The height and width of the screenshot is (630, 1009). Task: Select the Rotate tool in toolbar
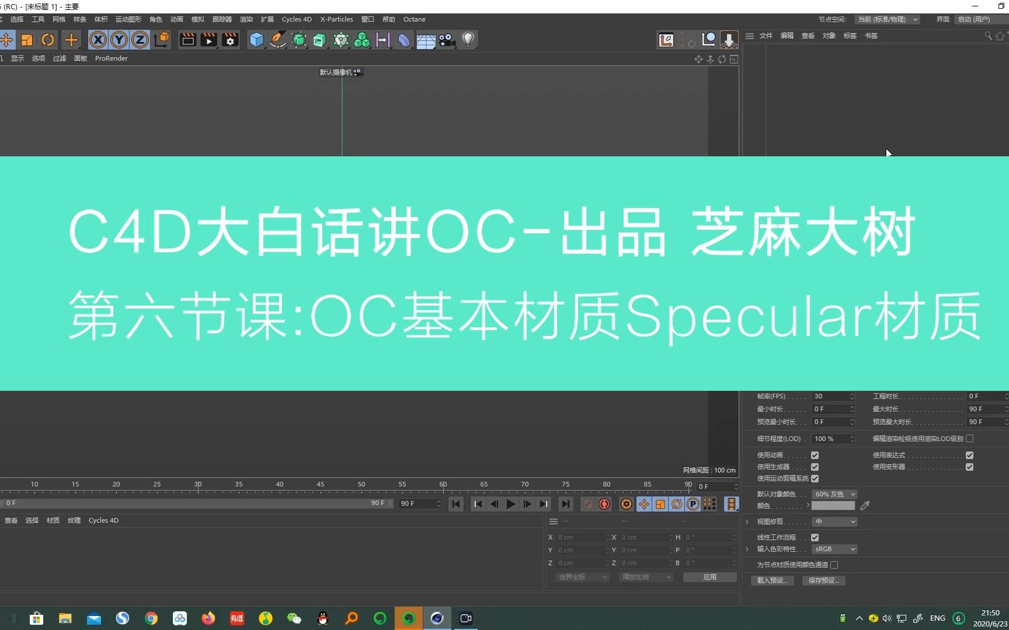click(x=48, y=40)
